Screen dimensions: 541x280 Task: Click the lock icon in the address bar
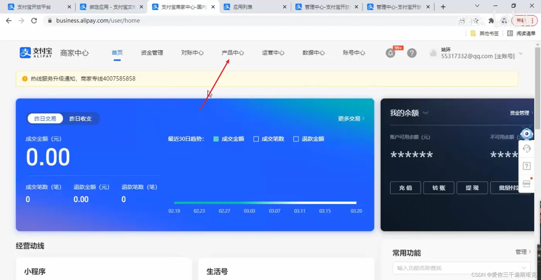click(49, 21)
